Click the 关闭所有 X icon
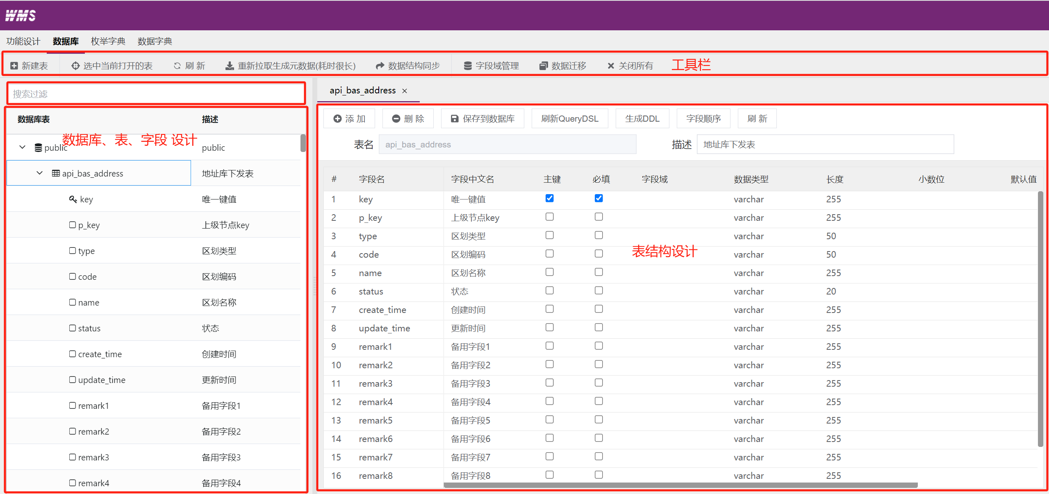Image resolution: width=1049 pixels, height=494 pixels. coord(611,66)
